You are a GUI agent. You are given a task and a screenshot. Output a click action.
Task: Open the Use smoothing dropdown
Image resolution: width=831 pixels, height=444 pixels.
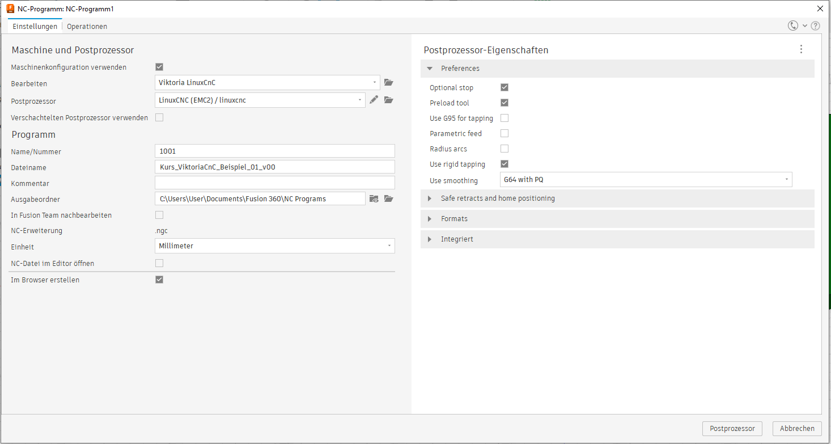point(646,180)
